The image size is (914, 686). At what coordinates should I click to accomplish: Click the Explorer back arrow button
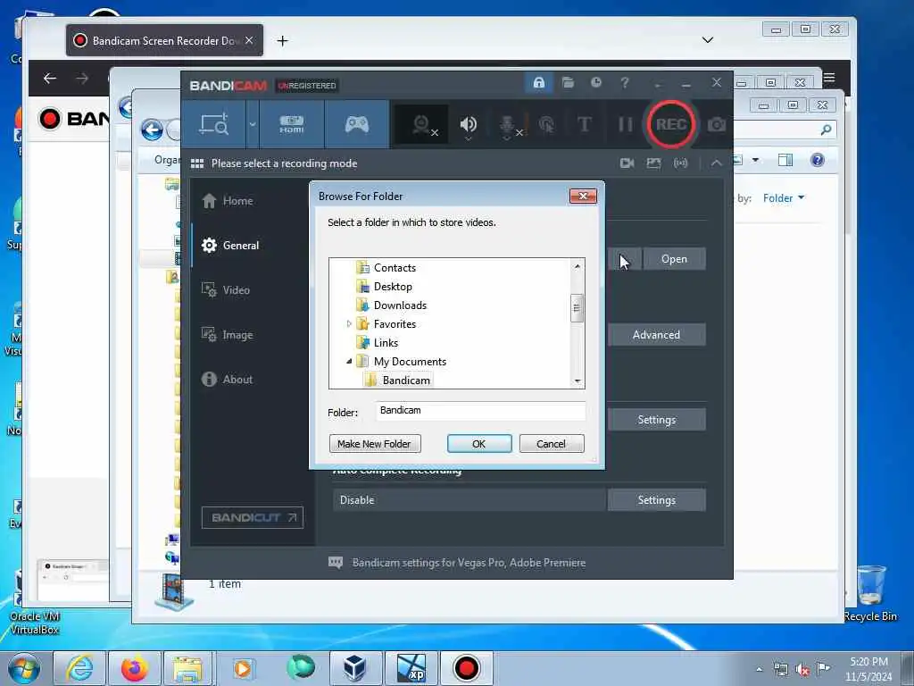point(152,130)
